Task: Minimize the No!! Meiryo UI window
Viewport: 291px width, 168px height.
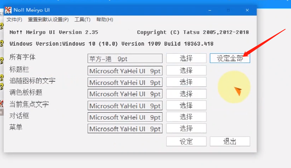Action: coord(210,10)
